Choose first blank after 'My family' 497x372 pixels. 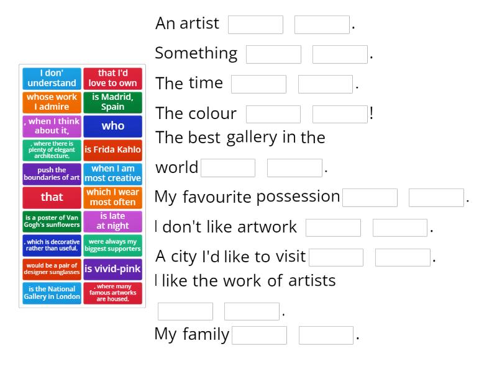[259, 335]
